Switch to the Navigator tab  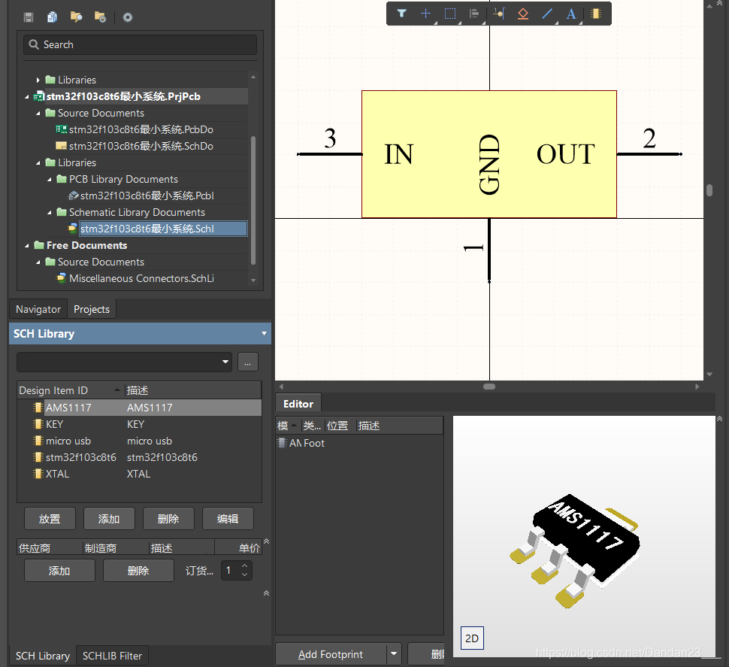coord(38,309)
